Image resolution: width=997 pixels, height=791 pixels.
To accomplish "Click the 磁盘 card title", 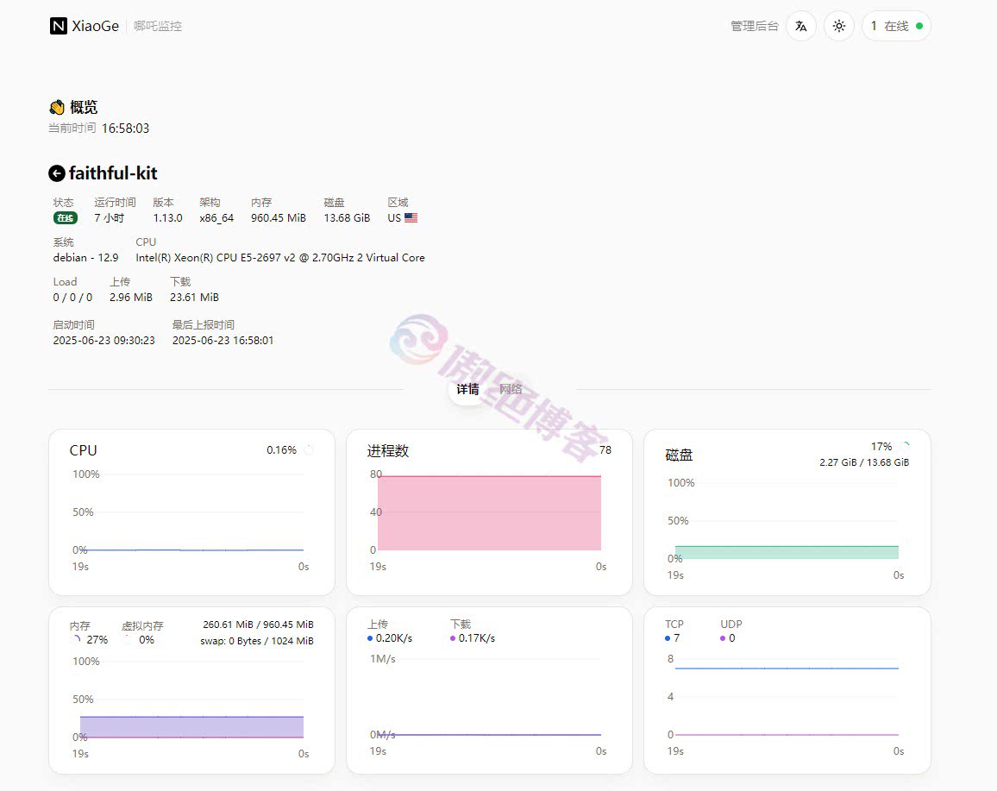I will (x=679, y=455).
